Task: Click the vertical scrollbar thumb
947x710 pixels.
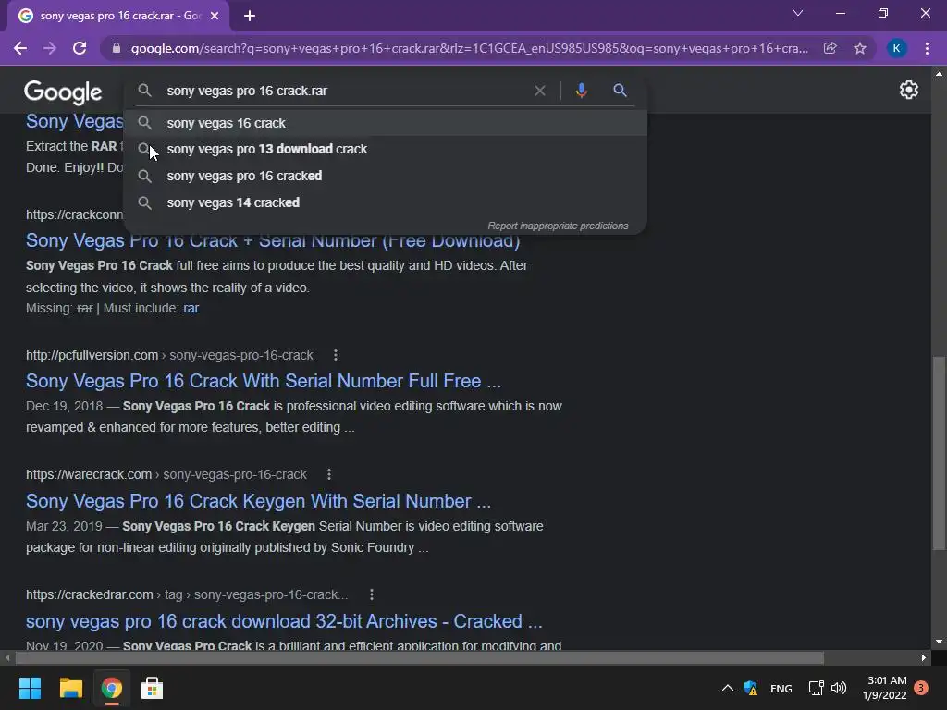Action: (939, 453)
